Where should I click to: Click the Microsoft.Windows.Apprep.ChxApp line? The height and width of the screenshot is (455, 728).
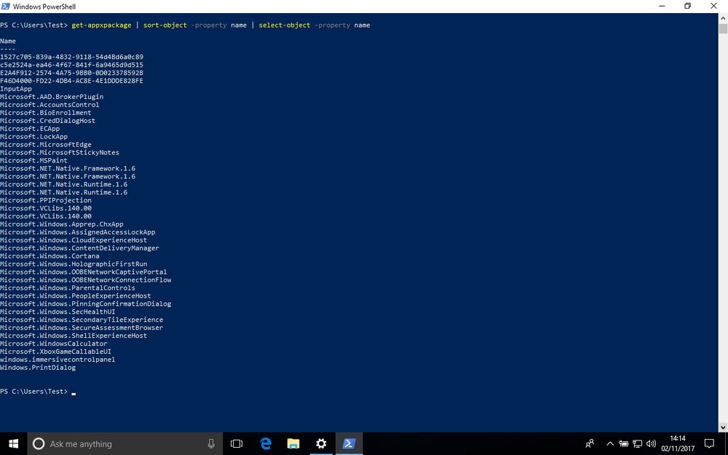[x=62, y=224]
